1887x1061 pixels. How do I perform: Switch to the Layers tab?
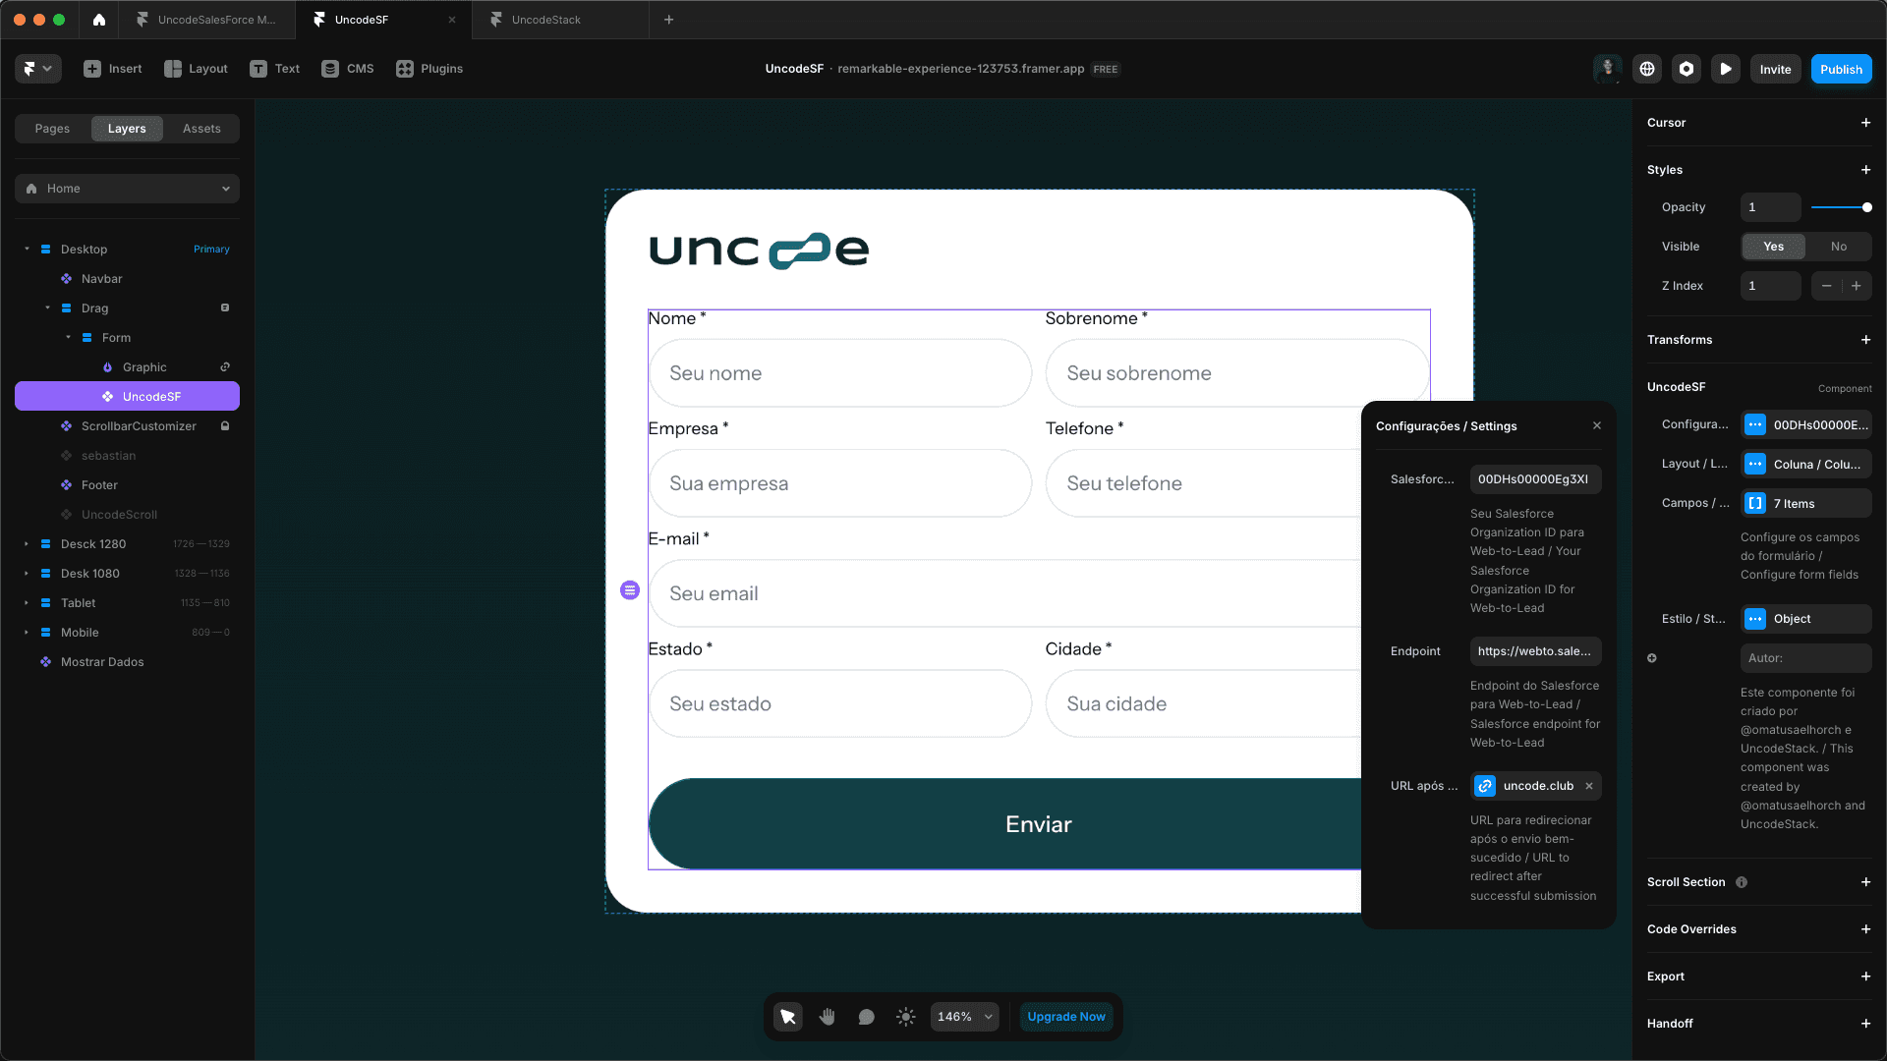[127, 129]
